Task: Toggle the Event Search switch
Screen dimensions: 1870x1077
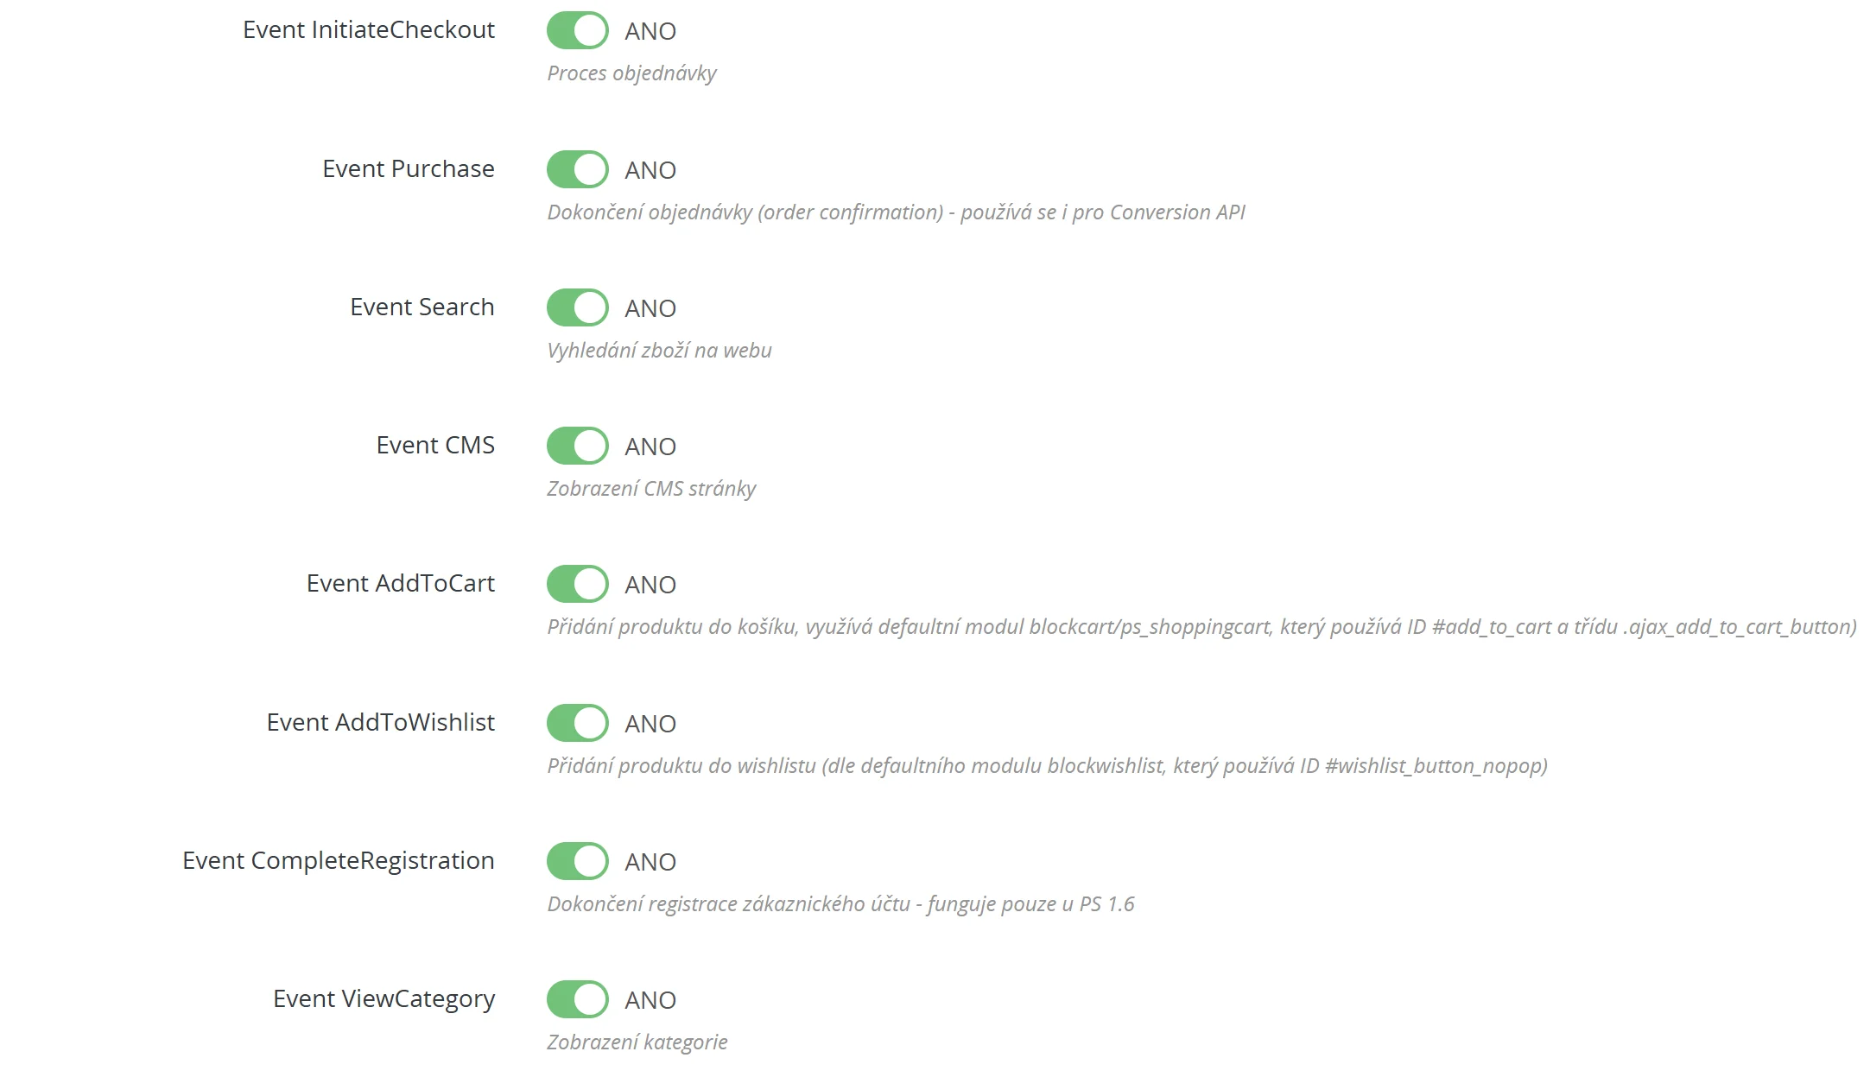Action: coord(577,307)
